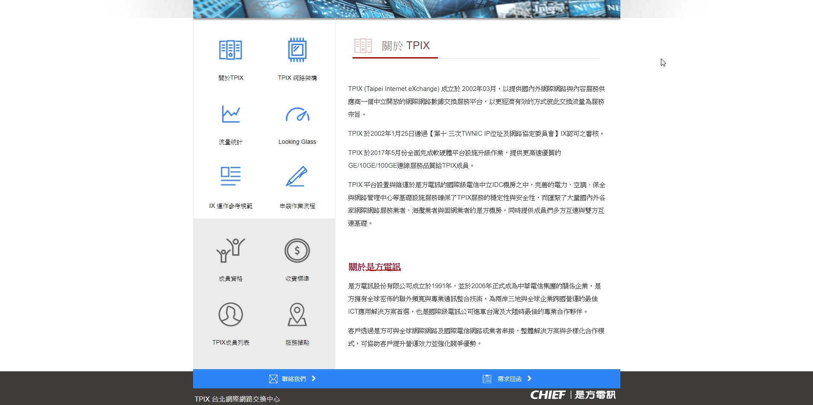Image resolution: width=813 pixels, height=405 pixels.
Task: Click the 收費標準 menu label
Action: point(297,279)
